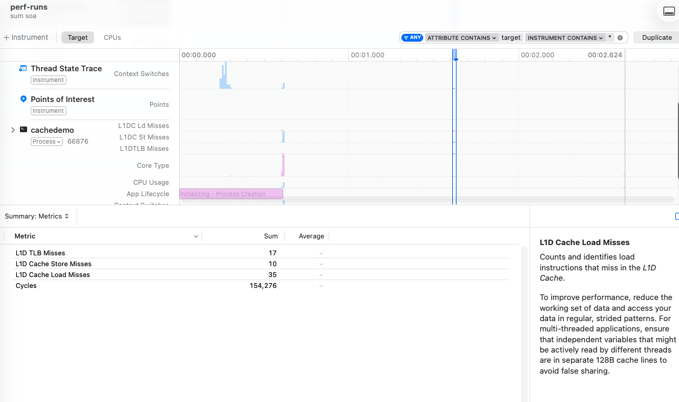The width and height of the screenshot is (679, 402).
Task: Click the L1D Cache Load Misses description heading
Action: (x=584, y=243)
